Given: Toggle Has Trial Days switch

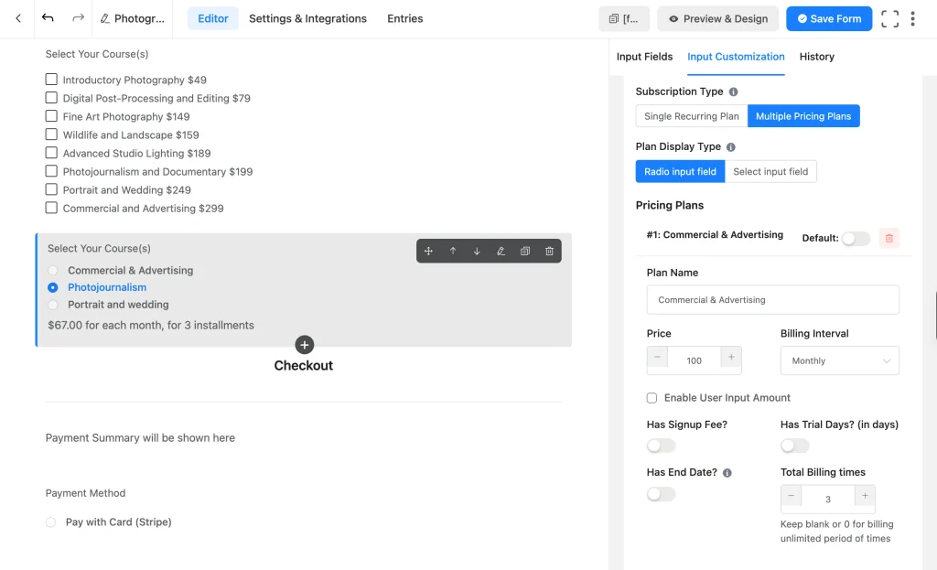Looking at the screenshot, I should coord(795,446).
